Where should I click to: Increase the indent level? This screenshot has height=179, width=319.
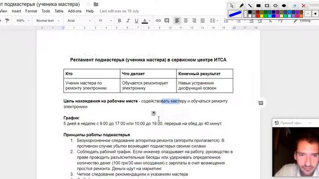(x=260, y=21)
